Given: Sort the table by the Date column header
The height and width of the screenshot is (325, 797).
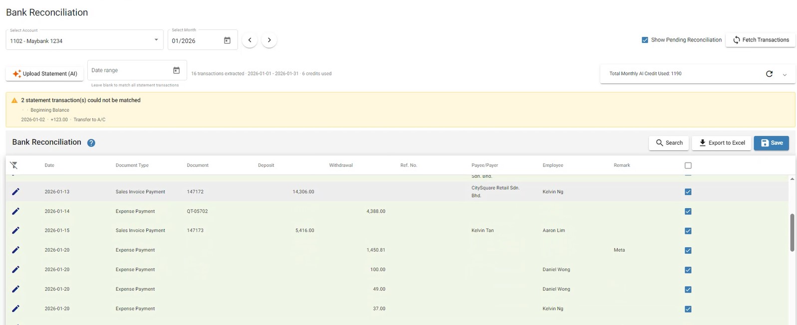Looking at the screenshot, I should tap(49, 165).
